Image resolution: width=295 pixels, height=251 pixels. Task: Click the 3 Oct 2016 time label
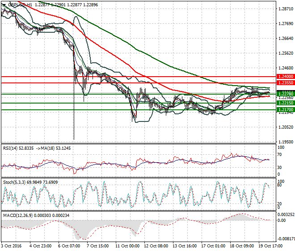pyautogui.click(x=11, y=246)
